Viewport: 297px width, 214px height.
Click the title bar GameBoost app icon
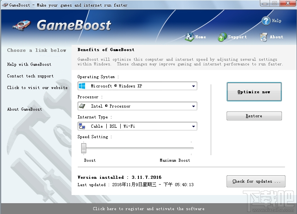[x=5, y=5]
